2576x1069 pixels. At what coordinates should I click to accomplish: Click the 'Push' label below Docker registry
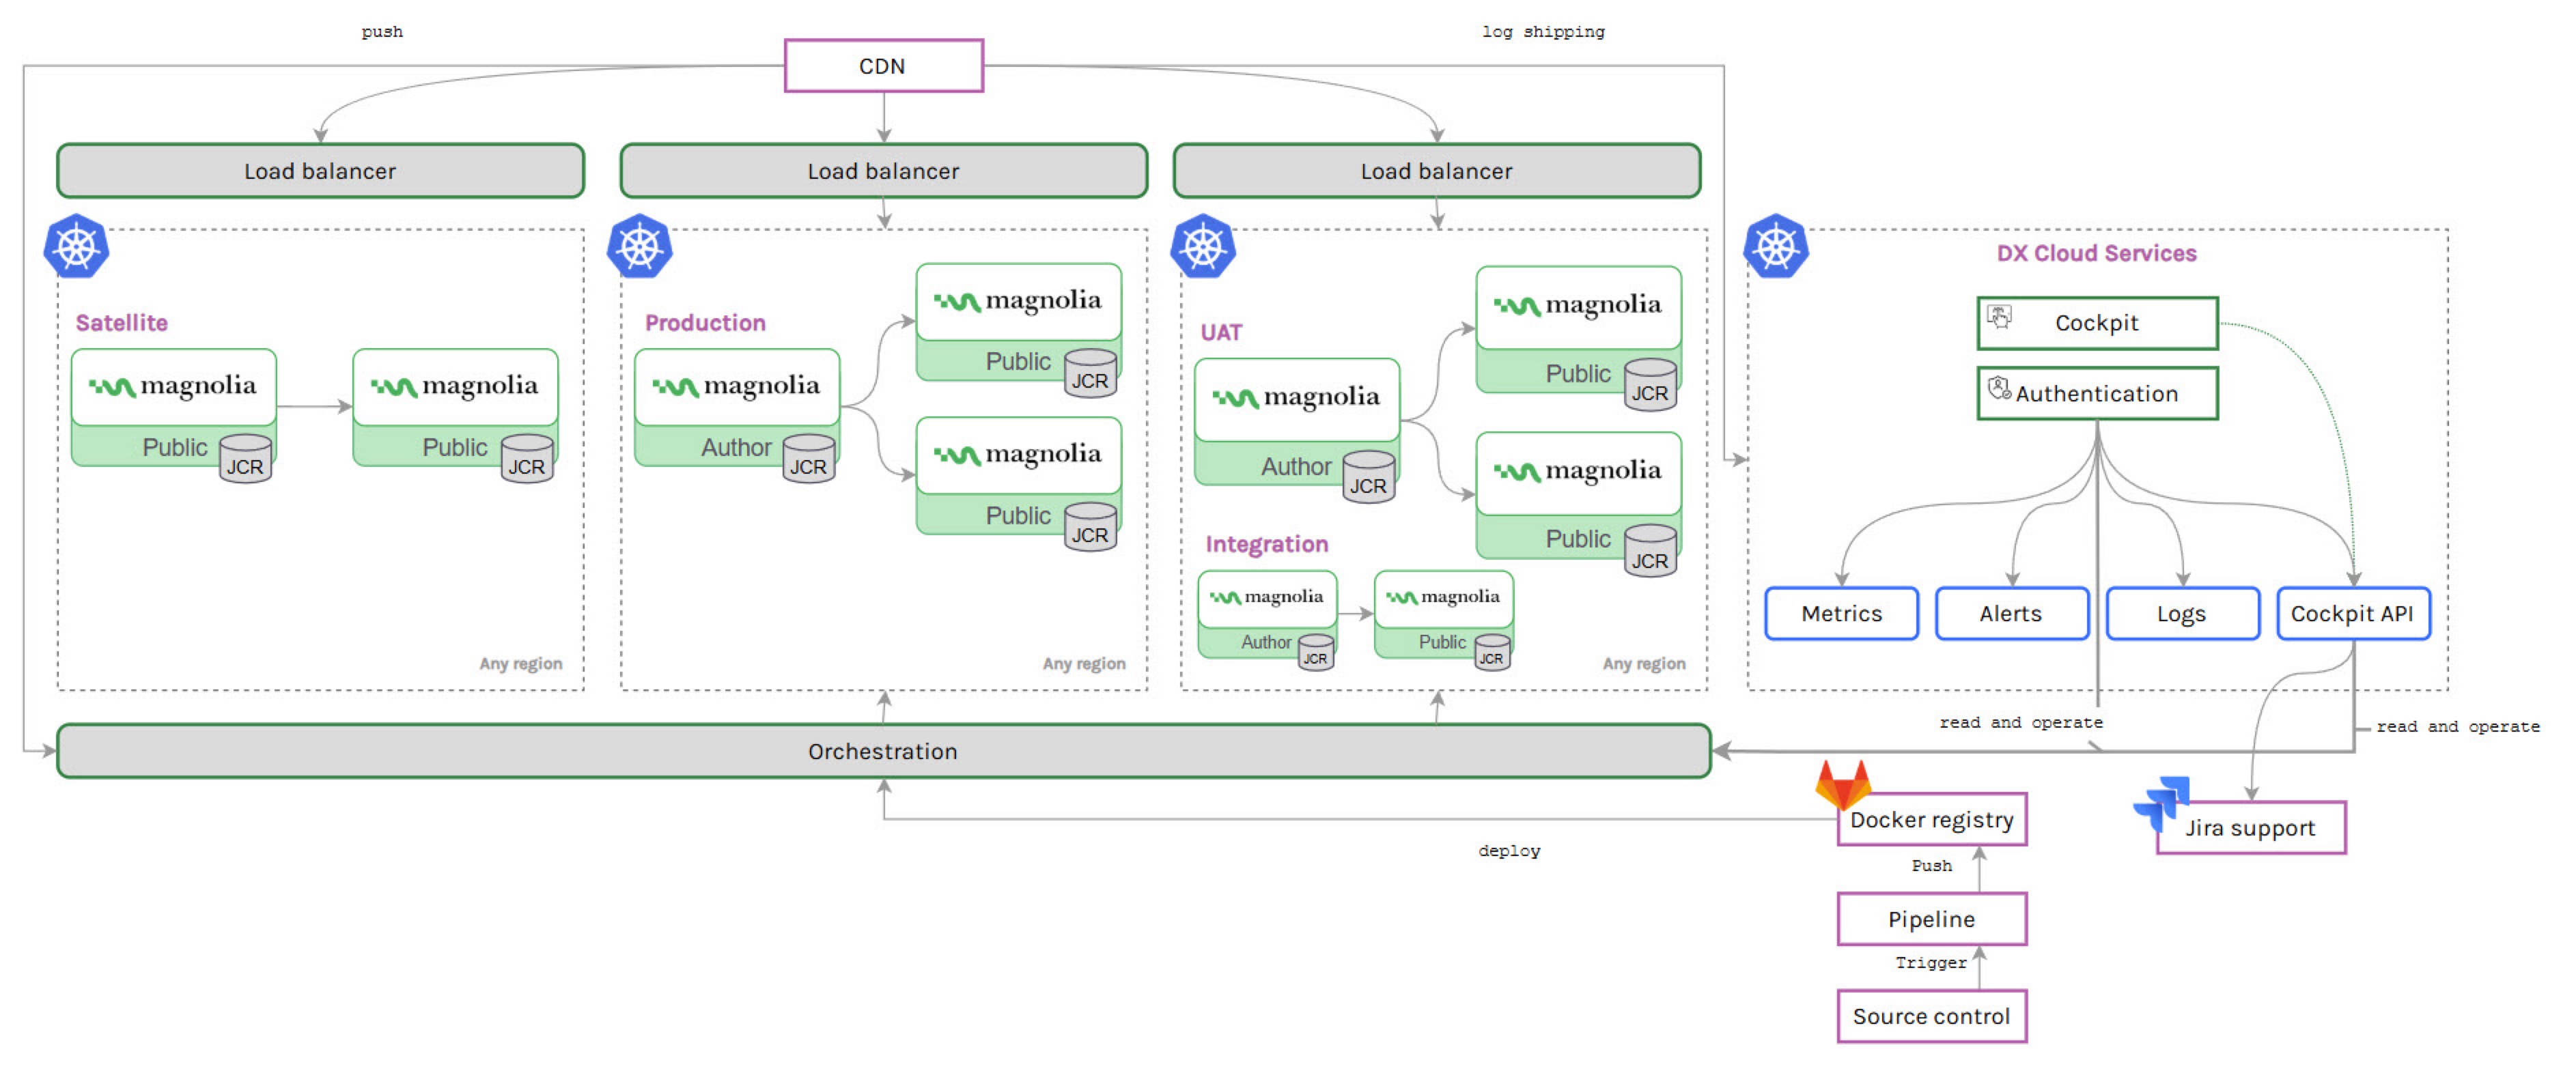[x=1931, y=866]
